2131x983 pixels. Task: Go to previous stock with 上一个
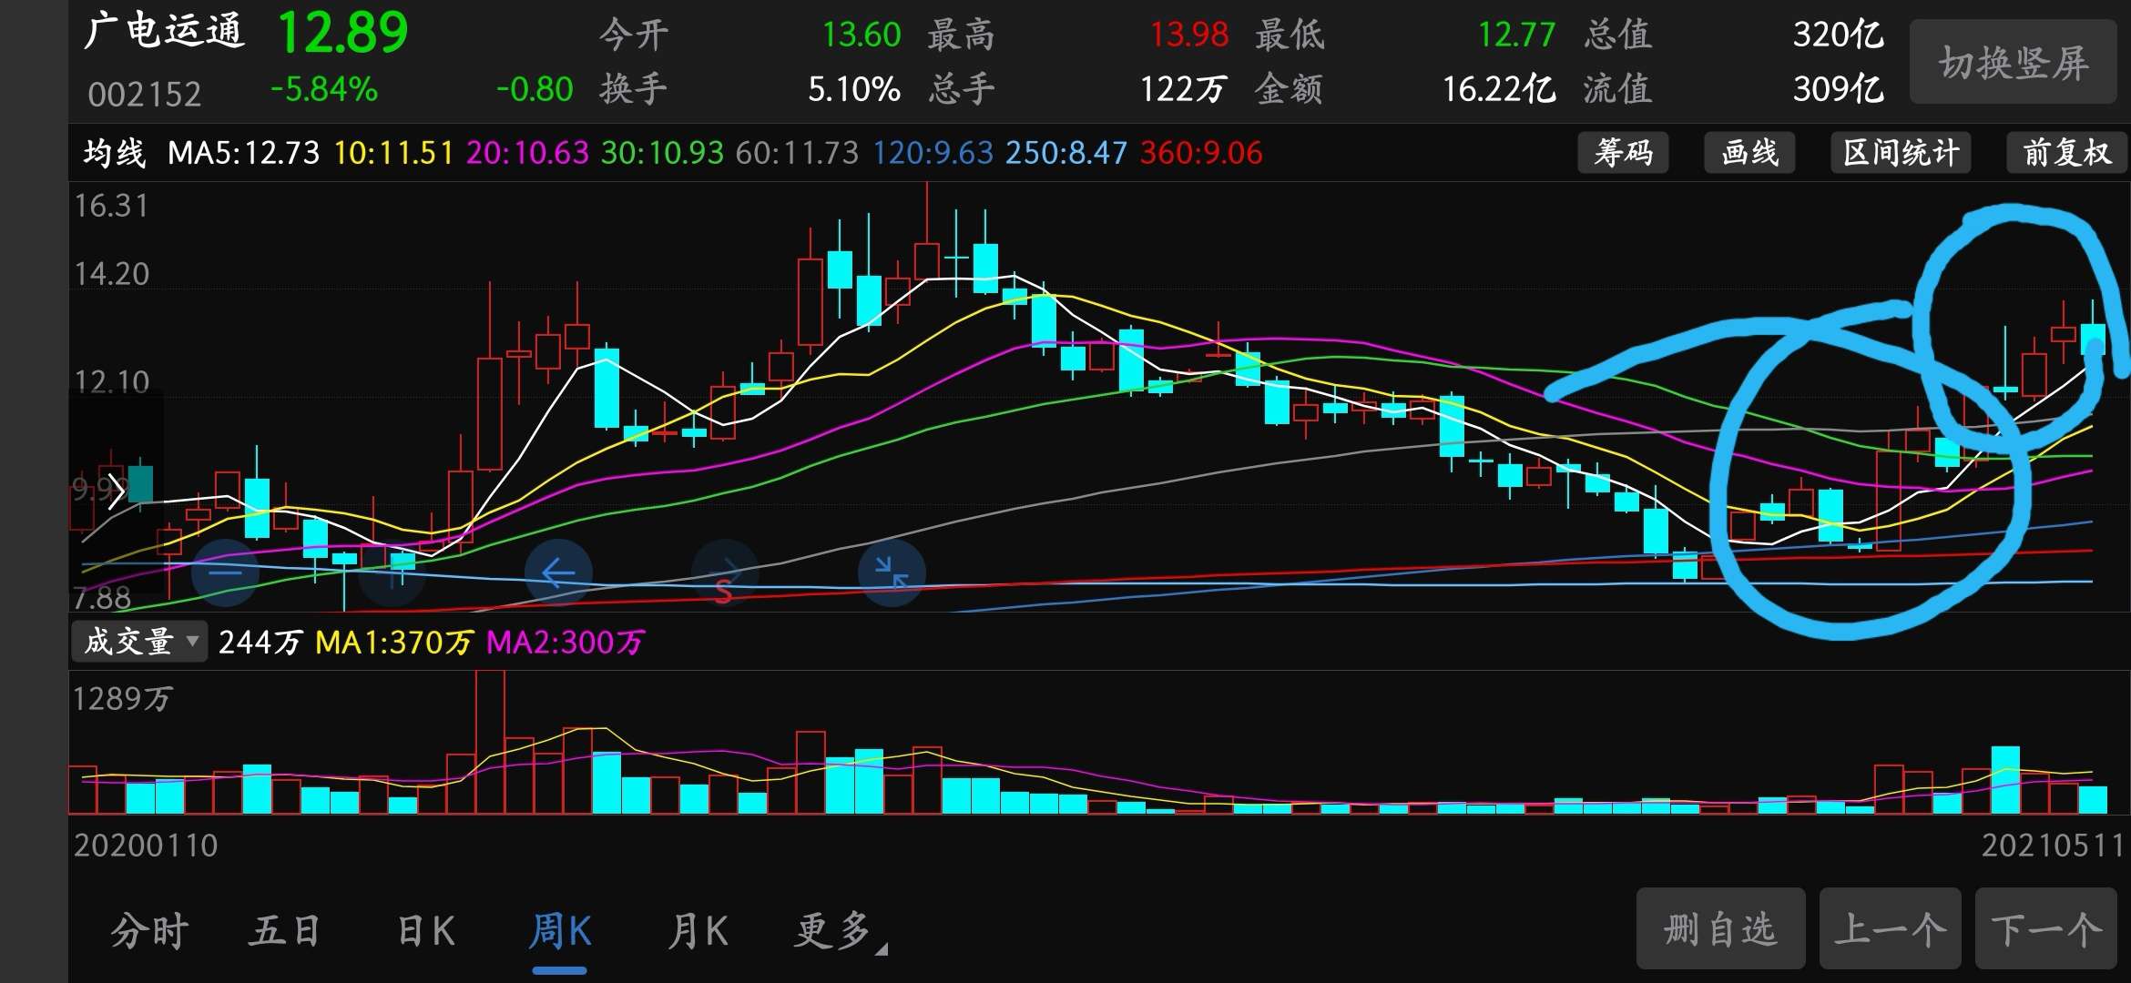(x=1890, y=929)
